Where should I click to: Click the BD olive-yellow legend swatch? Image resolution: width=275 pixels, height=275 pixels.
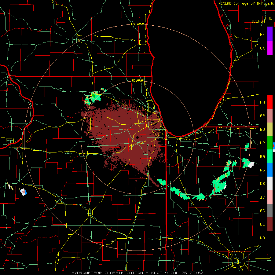270,130
